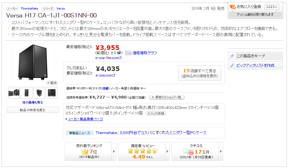Click the pin icon to keep product
The image size is (288, 168).
(x=232, y=56)
